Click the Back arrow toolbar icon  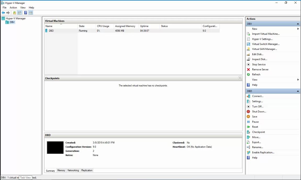tap(3, 13)
